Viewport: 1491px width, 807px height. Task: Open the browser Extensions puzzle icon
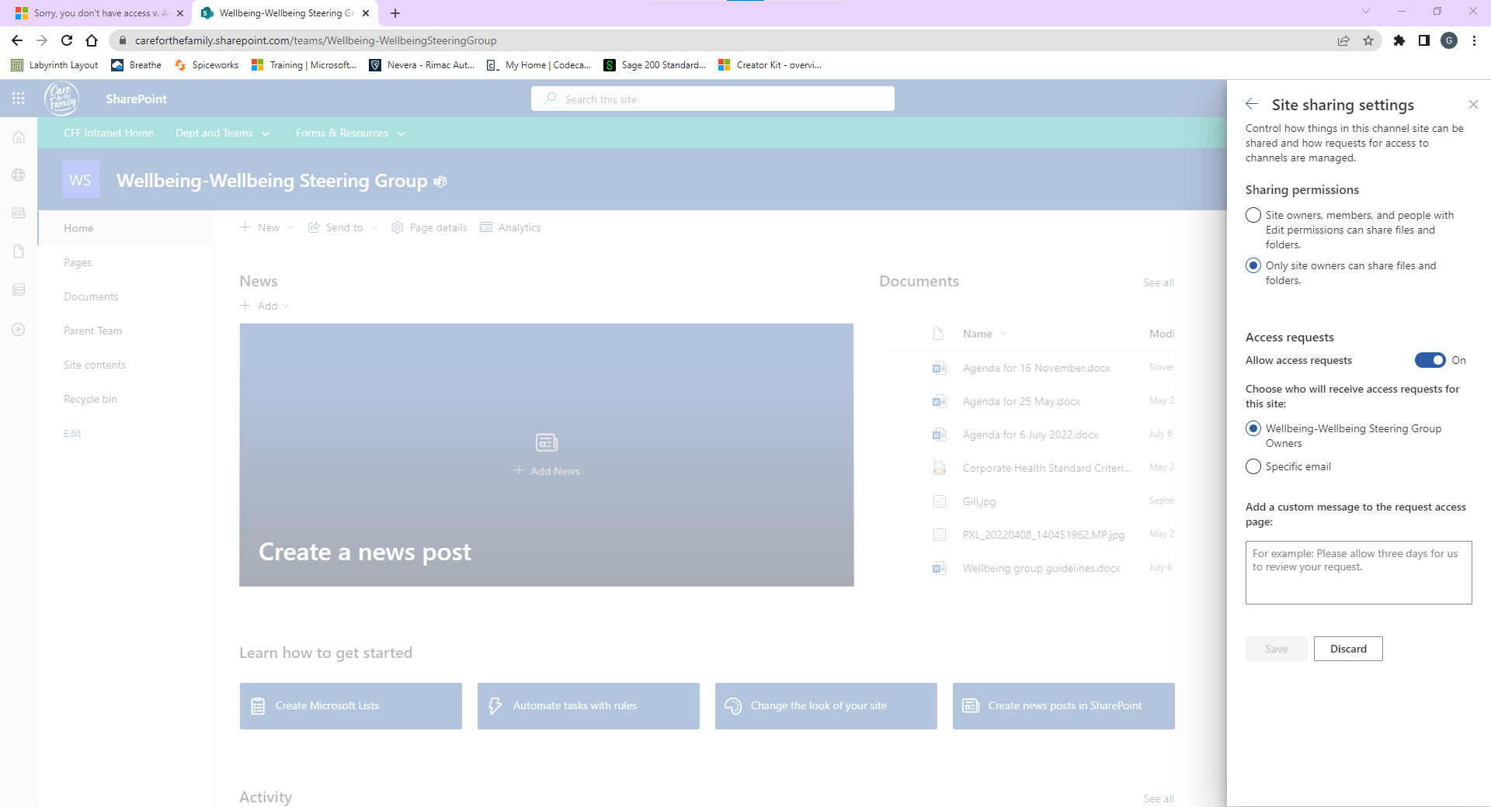(1399, 40)
